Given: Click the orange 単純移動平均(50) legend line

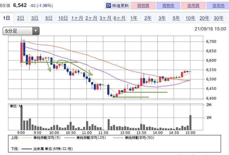Looking at the screenshot, I should (118, 138).
